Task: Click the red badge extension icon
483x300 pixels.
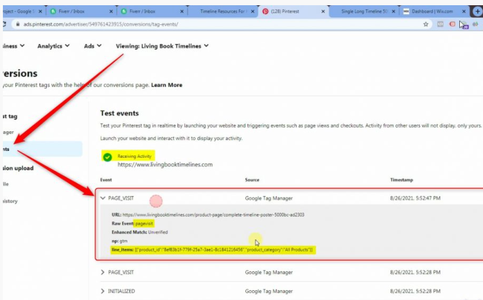Action: [x=452, y=24]
